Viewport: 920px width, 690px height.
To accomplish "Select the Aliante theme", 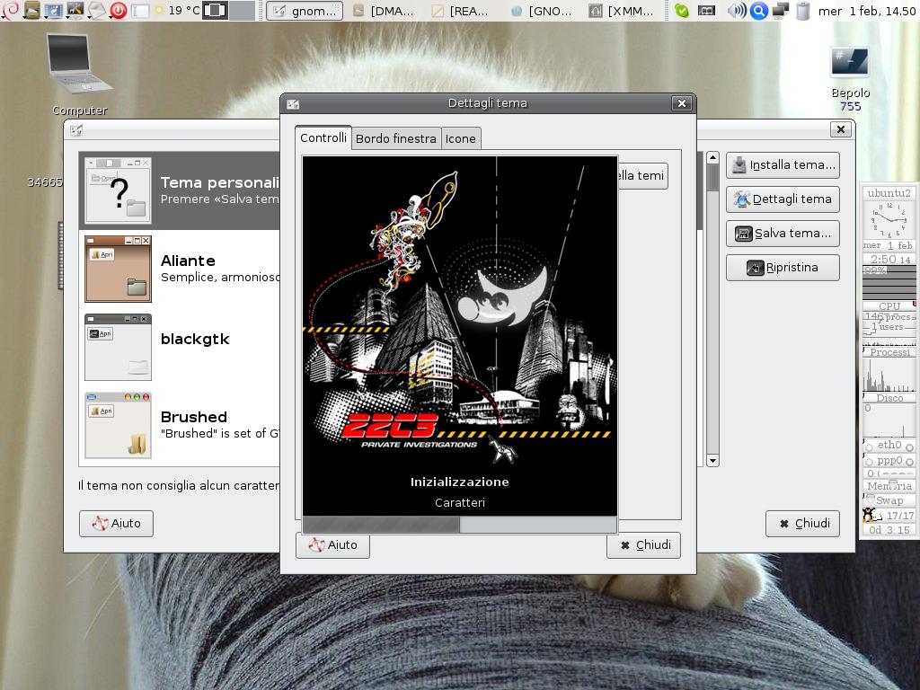I will tap(180, 269).
